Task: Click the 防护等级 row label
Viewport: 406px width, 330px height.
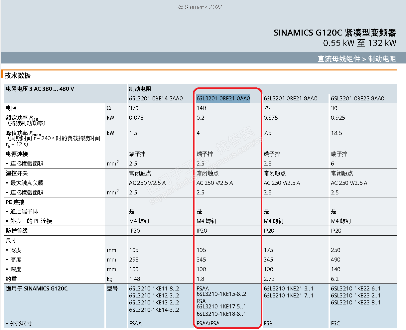Action: [x=17, y=231]
